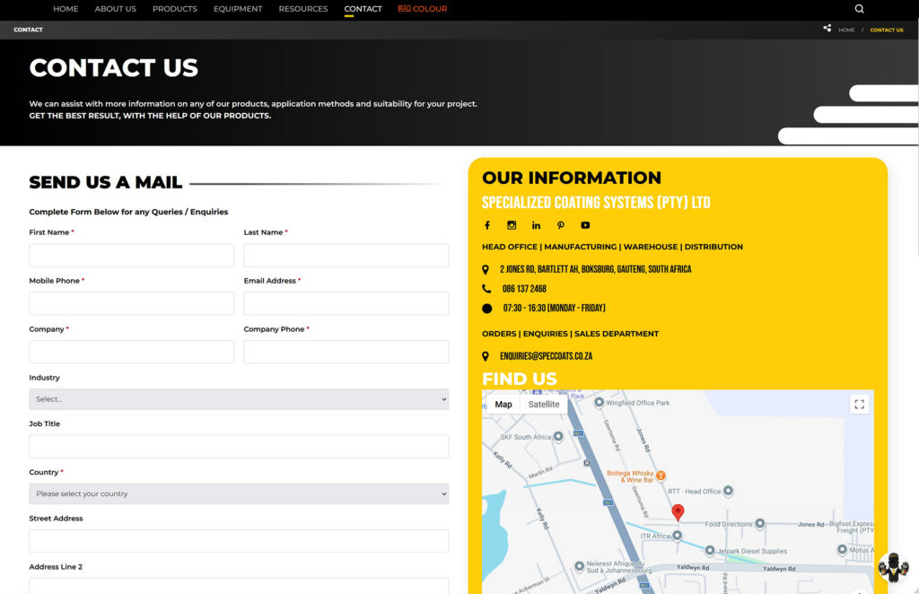The width and height of the screenshot is (919, 594).
Task: Open the RAL COLOUR menu item
Action: point(423,9)
